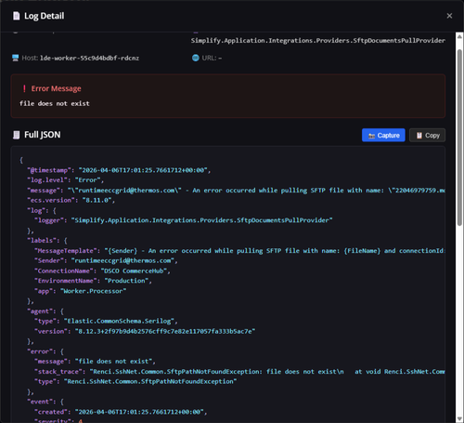Click the "stack_trace" JSON line

[239, 371]
